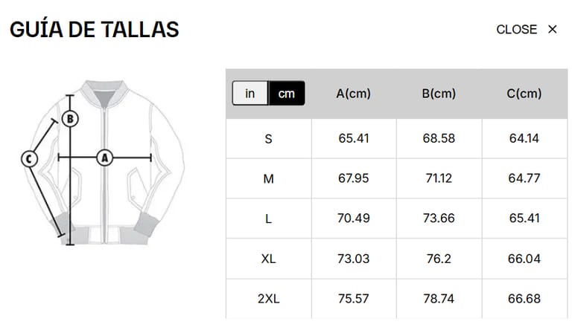Close the size guide with the X icon
This screenshot has width=572, height=327.
point(552,30)
